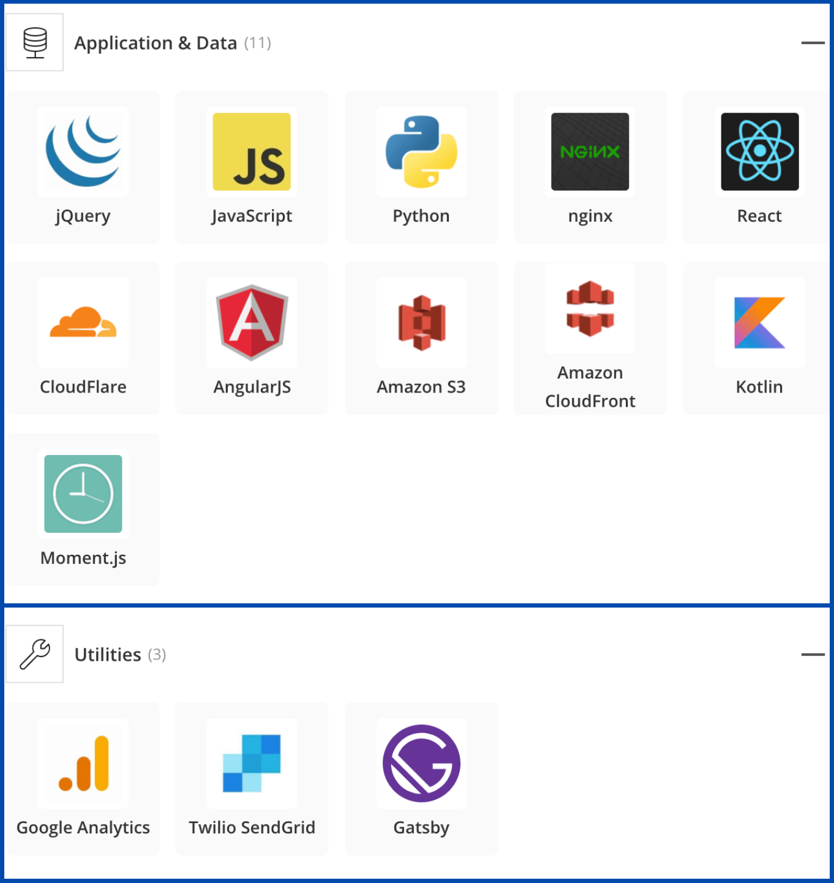Screen dimensions: 834x883
Task: Click the jQuery logo icon
Action: pyautogui.click(x=83, y=151)
